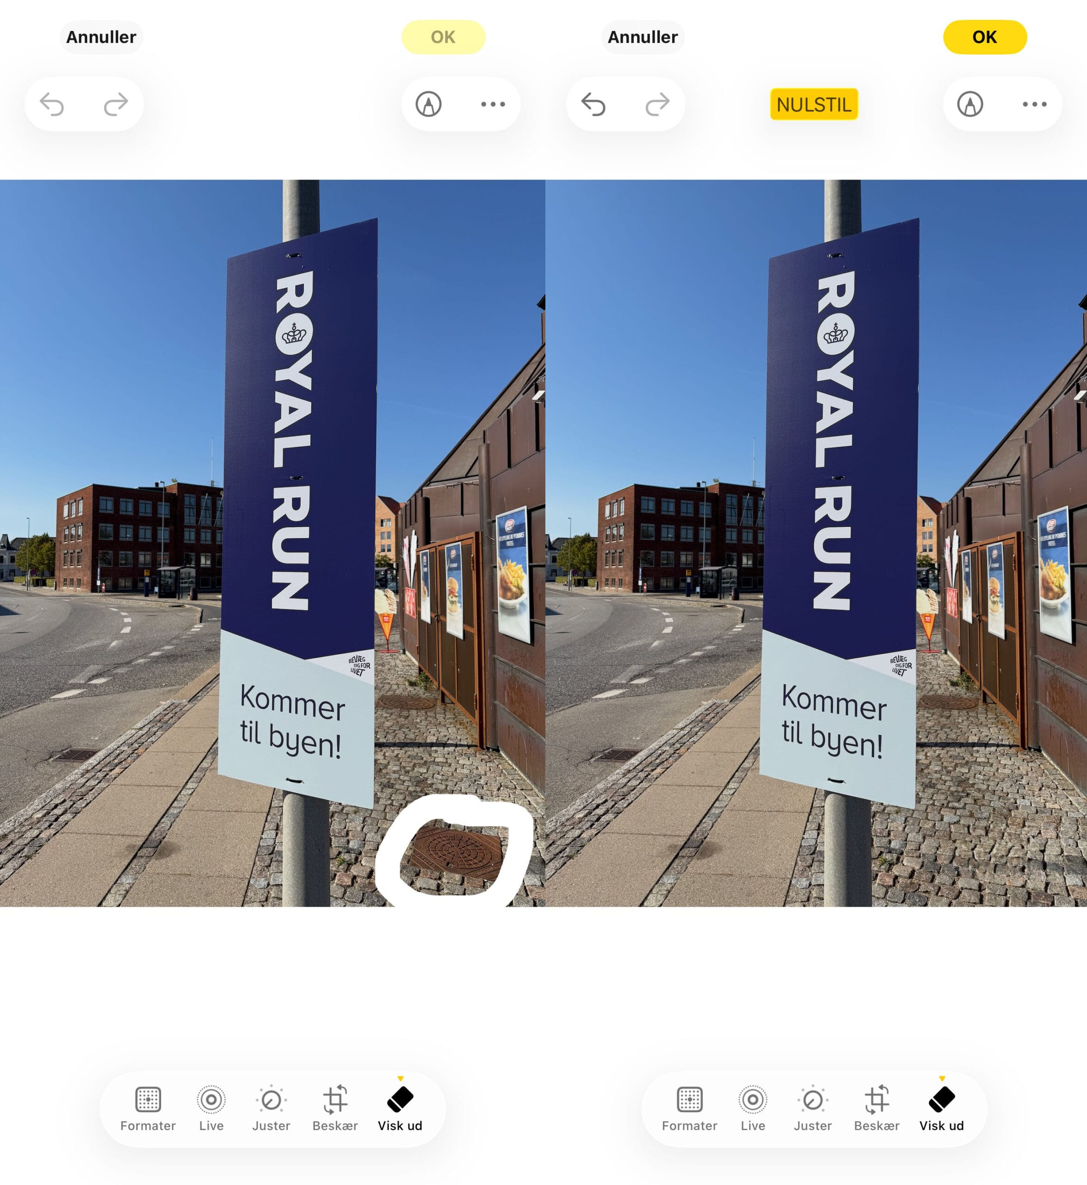This screenshot has width=1087, height=1185.
Task: Tap the circled manhole cover in left photo
Action: coord(457,853)
